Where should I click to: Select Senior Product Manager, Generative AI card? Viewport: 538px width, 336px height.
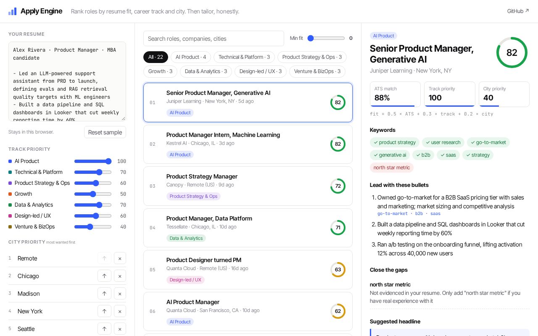pos(248,102)
